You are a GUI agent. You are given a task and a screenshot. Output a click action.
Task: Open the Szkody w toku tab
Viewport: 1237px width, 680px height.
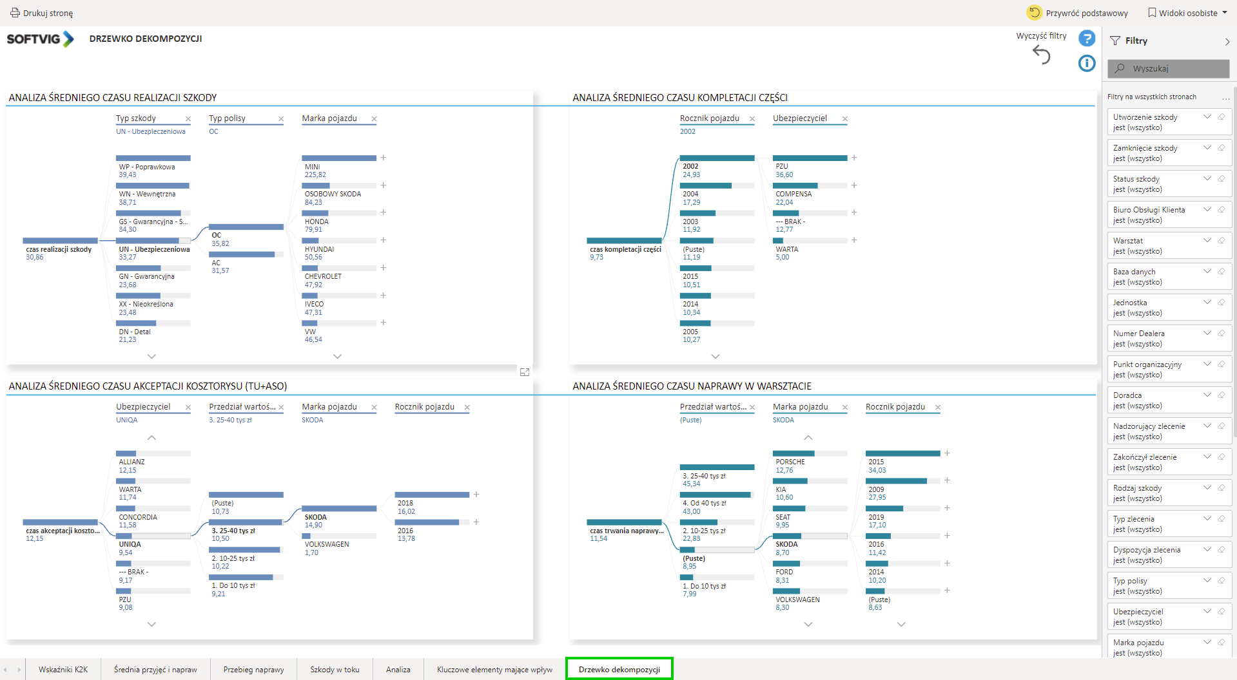pyautogui.click(x=335, y=670)
